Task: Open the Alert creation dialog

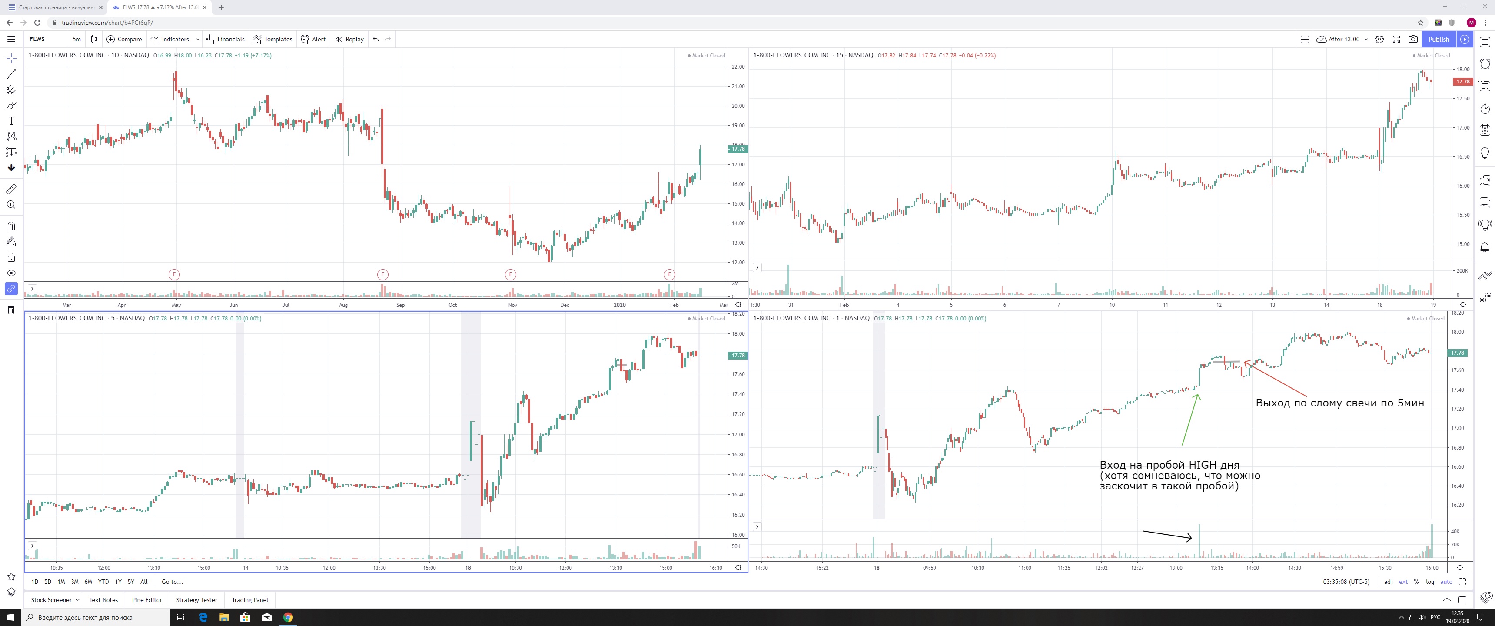Action: click(x=313, y=39)
